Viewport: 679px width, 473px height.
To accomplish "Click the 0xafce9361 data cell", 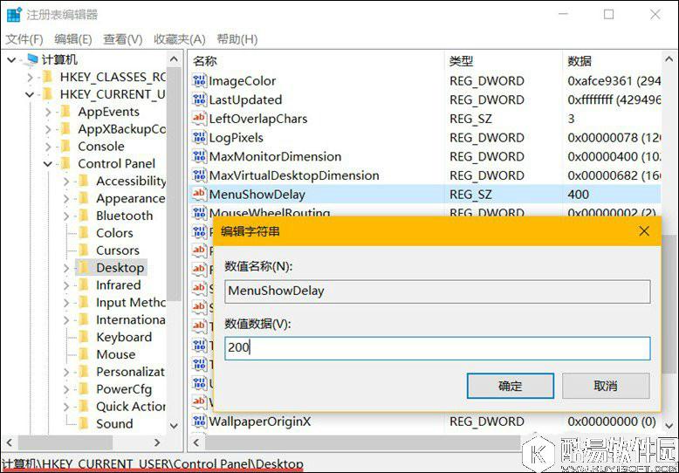I will point(614,80).
